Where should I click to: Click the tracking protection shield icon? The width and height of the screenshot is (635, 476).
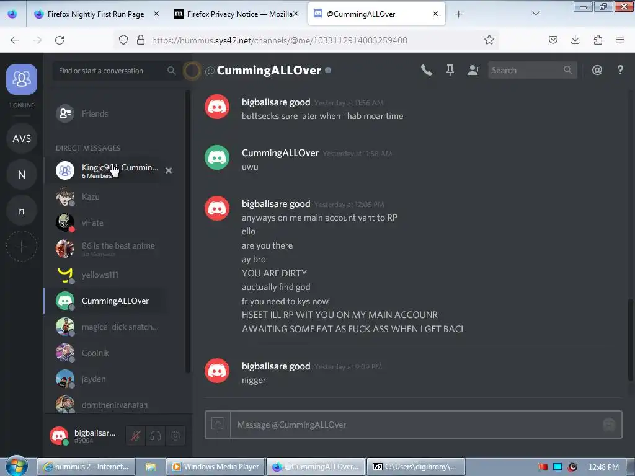[x=123, y=40]
